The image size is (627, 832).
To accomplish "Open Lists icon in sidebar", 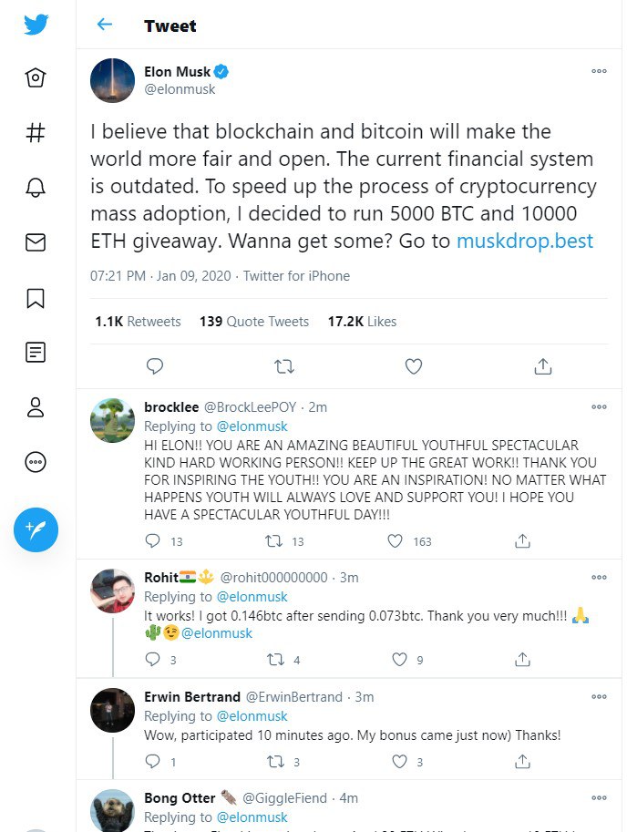I will click(36, 353).
